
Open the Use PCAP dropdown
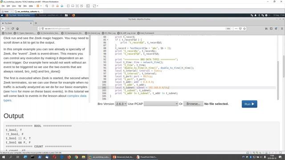coord(161,104)
